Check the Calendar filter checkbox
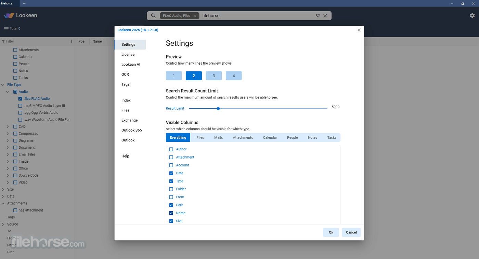 tap(15, 57)
